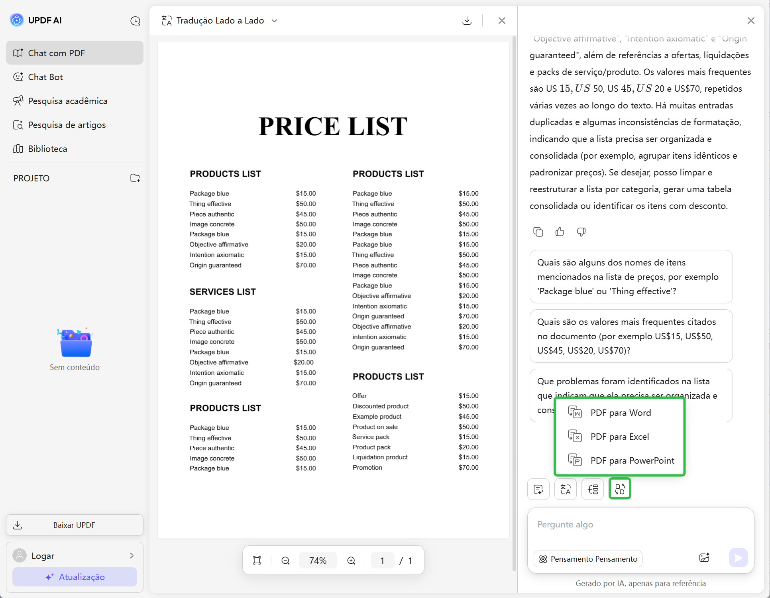This screenshot has height=598, width=770.
Task: Open Pesquisa acadêmica from the sidebar
Action: (x=68, y=101)
